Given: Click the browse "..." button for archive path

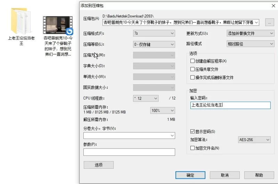Looking at the screenshot, I should tap(269, 23).
